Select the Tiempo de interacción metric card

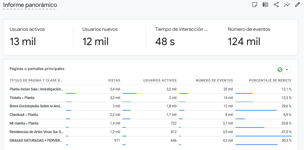click(x=182, y=37)
